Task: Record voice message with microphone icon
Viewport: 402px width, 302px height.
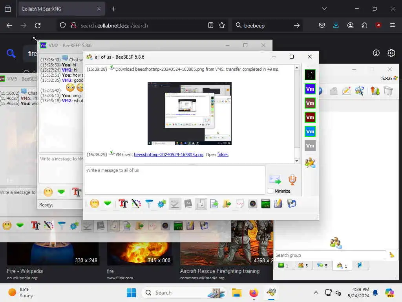Action: click(x=292, y=179)
